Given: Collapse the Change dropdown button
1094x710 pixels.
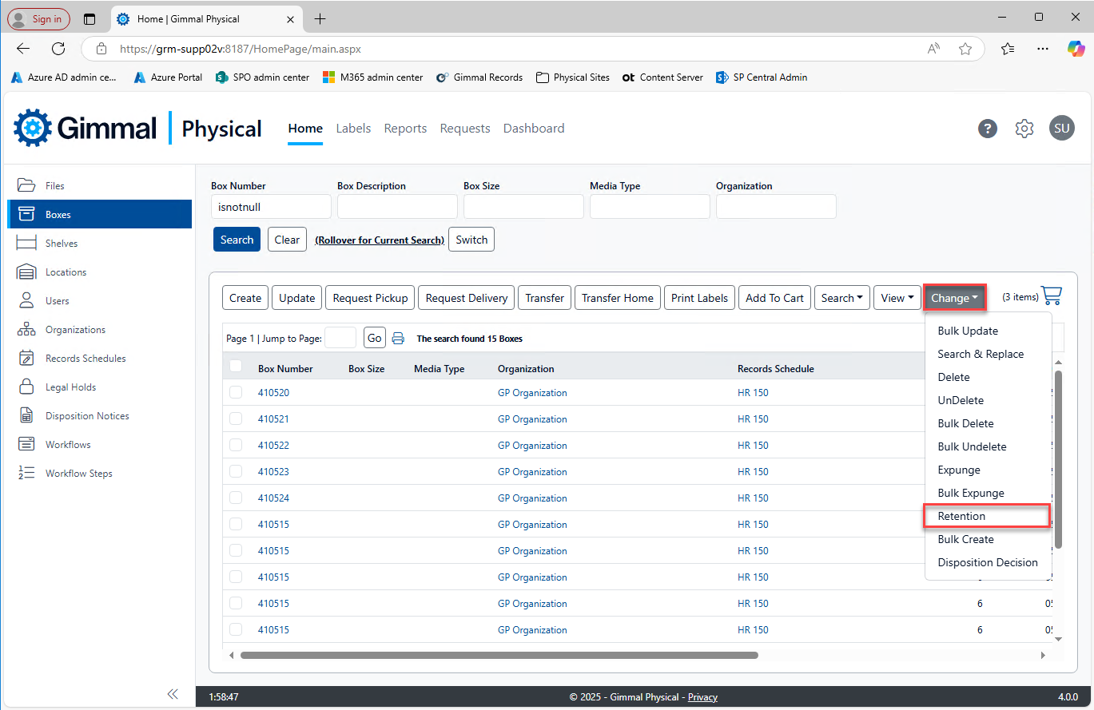Looking at the screenshot, I should point(954,298).
